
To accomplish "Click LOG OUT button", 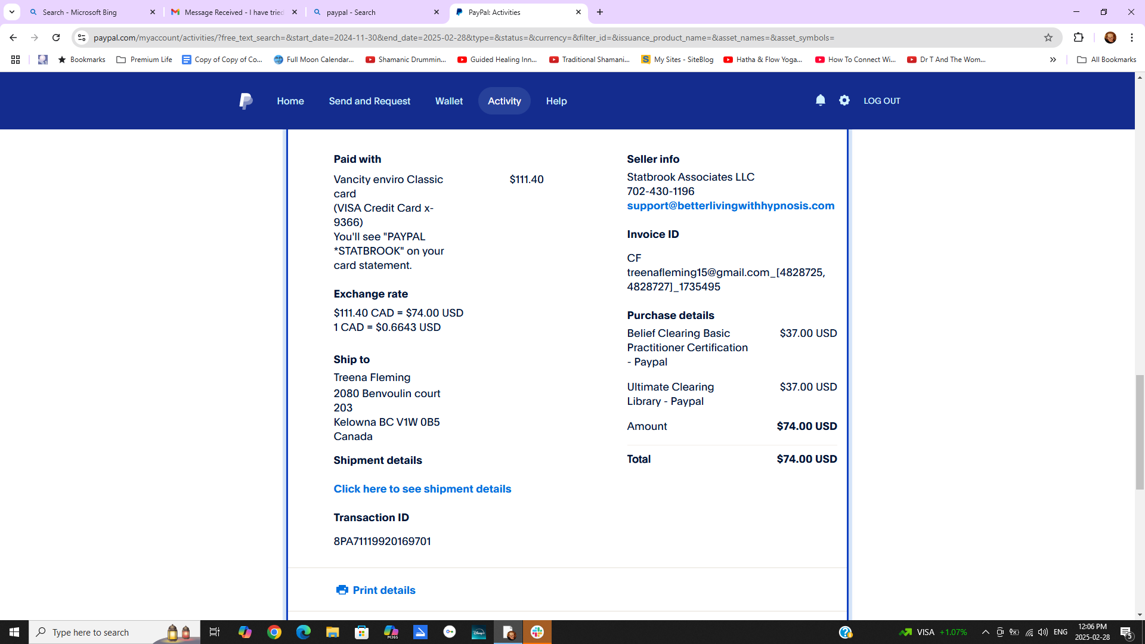I will pos(881,101).
